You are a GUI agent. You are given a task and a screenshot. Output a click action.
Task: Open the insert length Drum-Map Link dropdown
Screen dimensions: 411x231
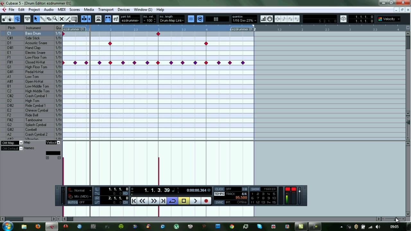[172, 21]
